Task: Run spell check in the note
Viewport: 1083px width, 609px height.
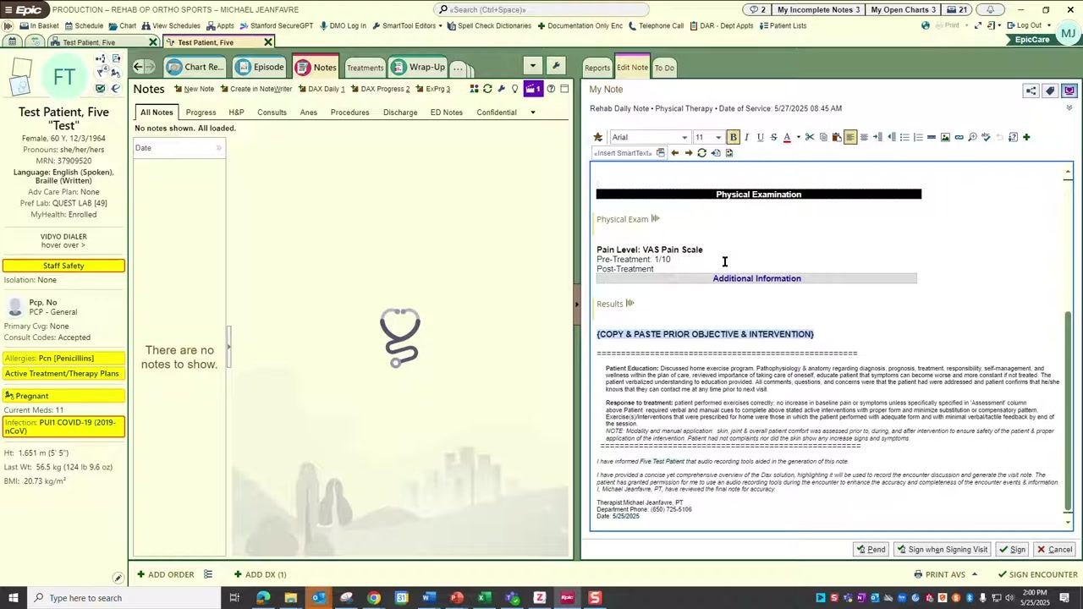Action: [986, 137]
